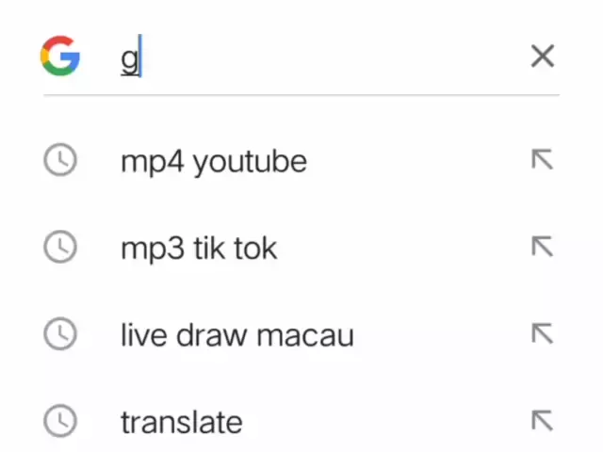Focus the empty area of the search field

coord(330,58)
